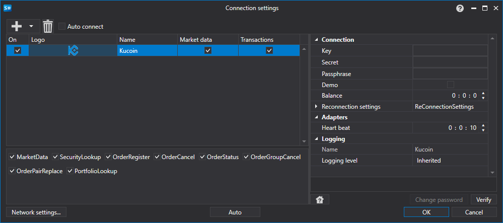Toggle Market data checkbox for Kucoin
This screenshot has width=503, height=223.
tap(208, 50)
